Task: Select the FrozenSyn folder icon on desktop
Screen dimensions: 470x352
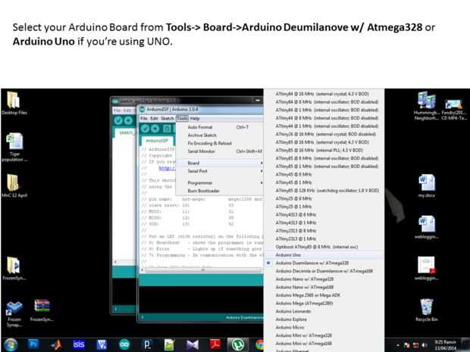Action: click(x=14, y=268)
